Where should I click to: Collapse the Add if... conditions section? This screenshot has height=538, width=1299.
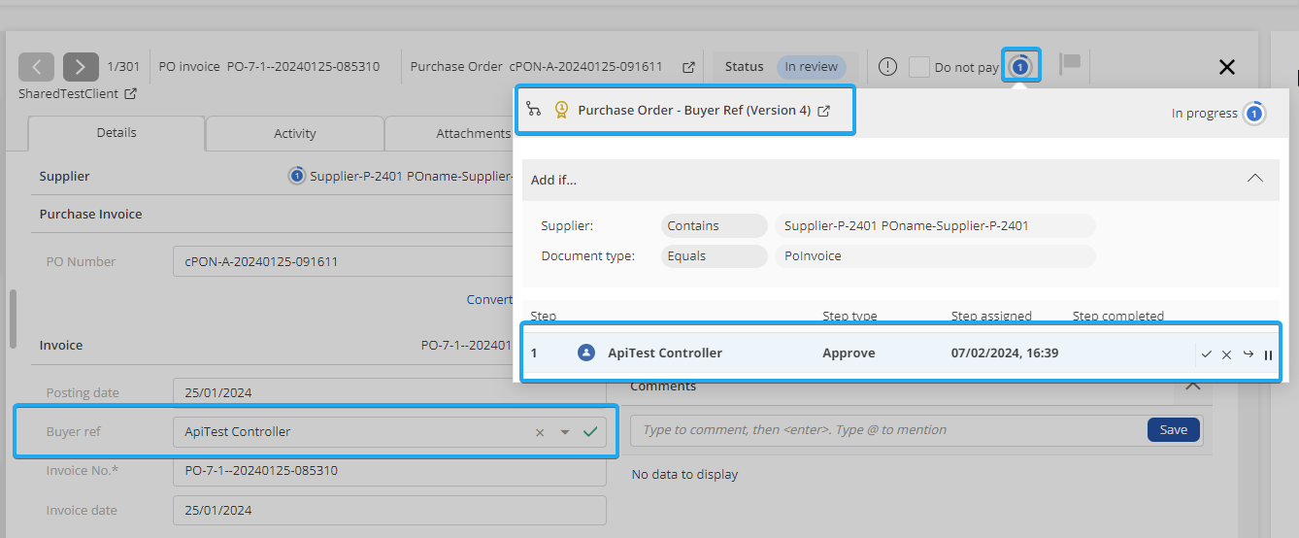[x=1254, y=179]
